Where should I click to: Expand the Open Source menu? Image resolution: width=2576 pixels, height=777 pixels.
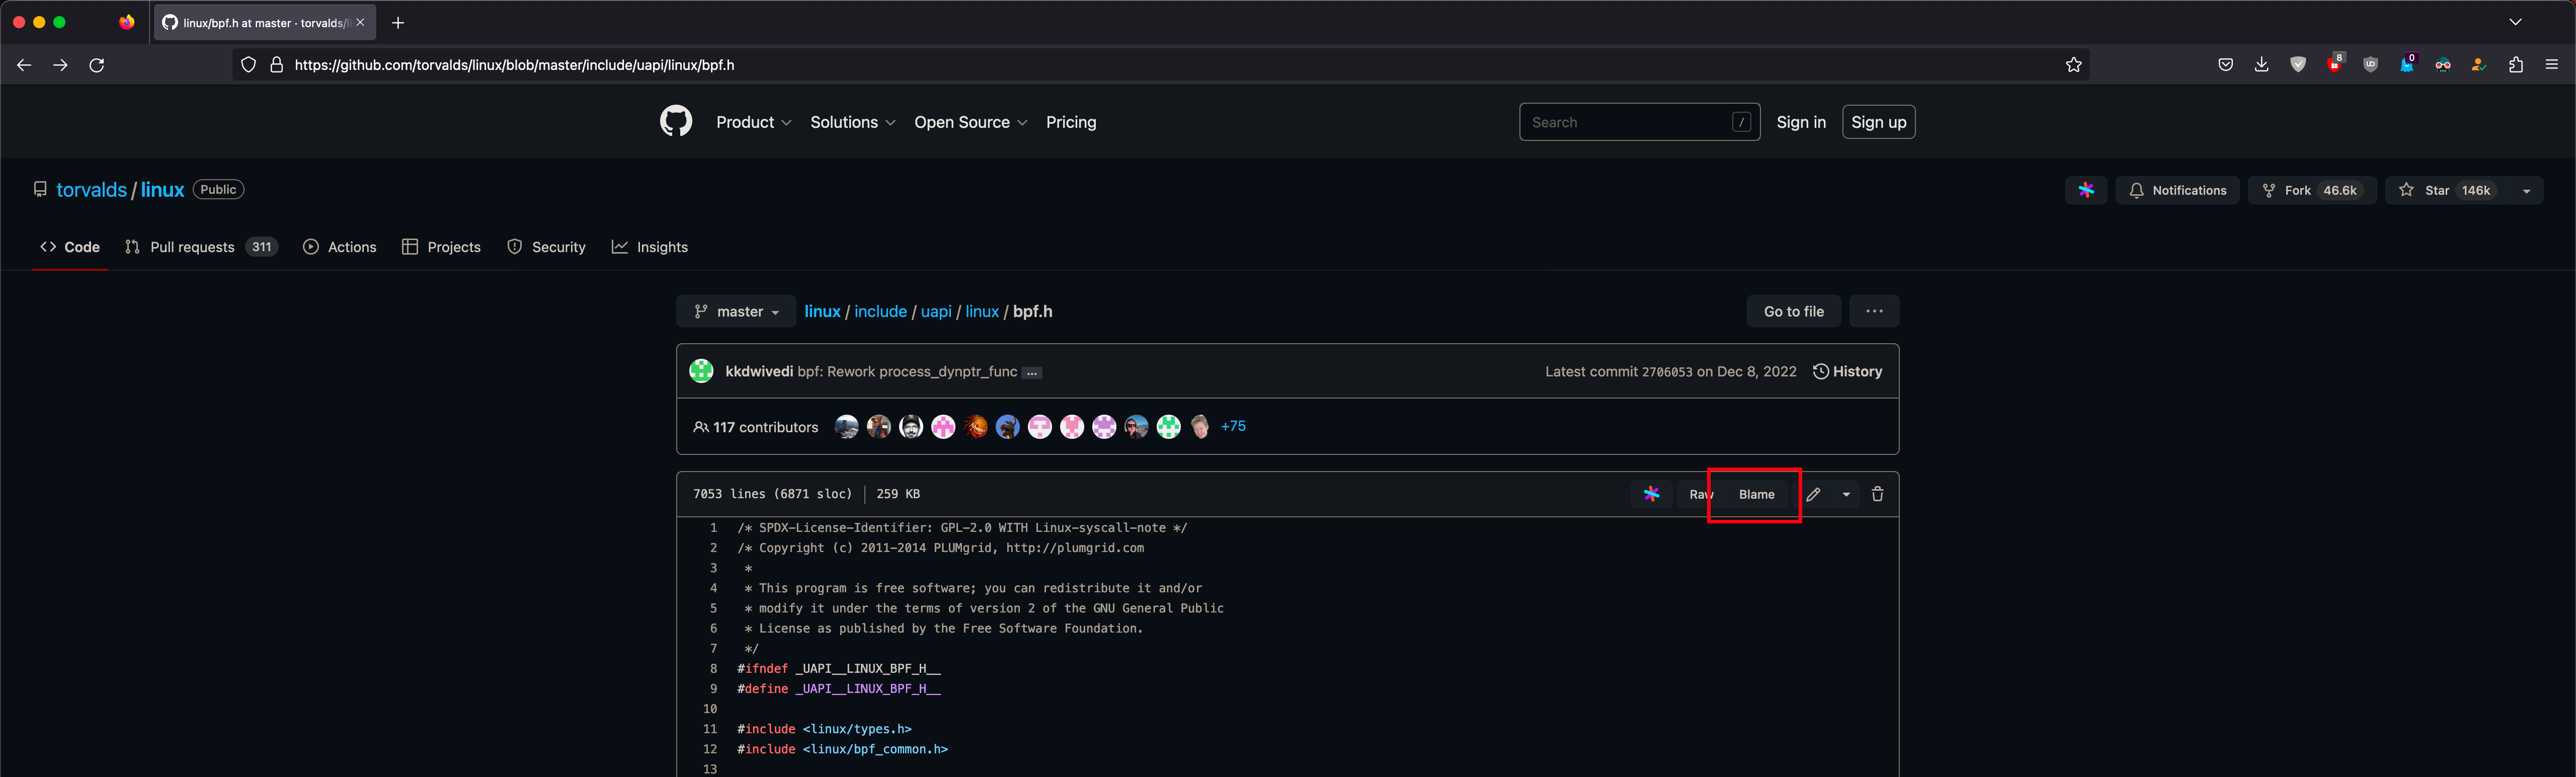point(970,122)
